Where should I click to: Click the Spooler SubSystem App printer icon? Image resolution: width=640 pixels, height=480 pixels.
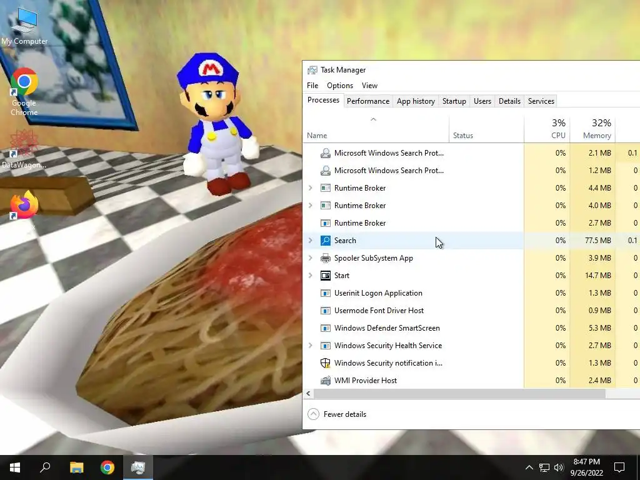coord(325,258)
